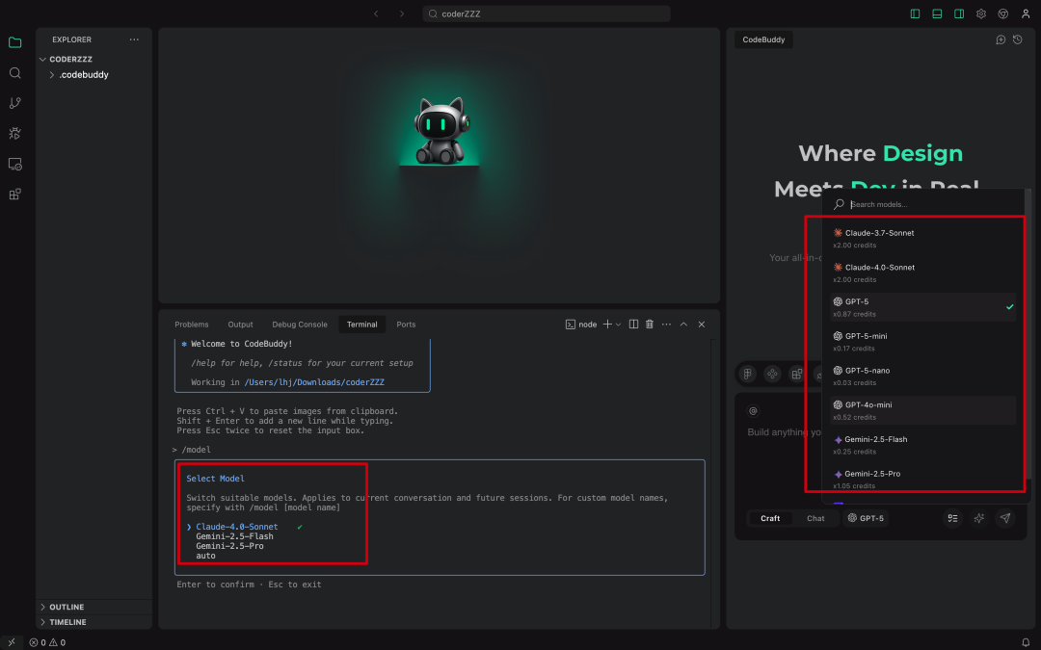The height and width of the screenshot is (650, 1041).
Task: Open the Run and Debug panel
Action: pos(14,133)
